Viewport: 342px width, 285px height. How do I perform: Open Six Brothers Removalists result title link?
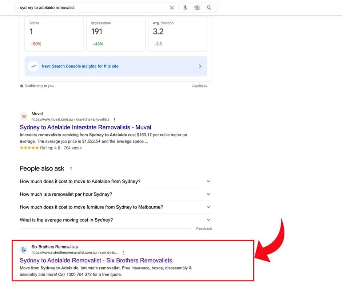(96, 260)
